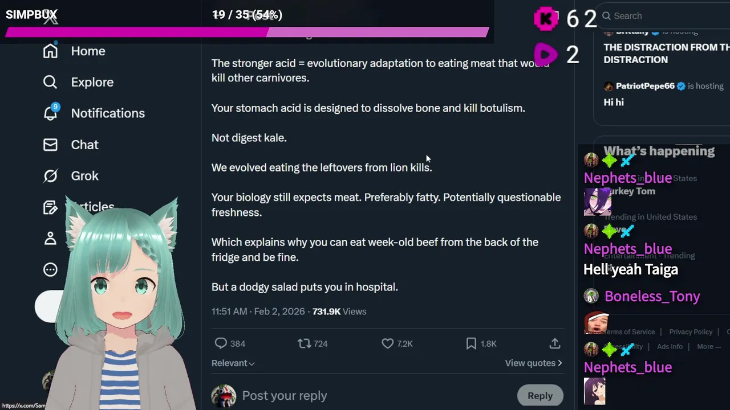Open the Ads info footer link
730x410 pixels.
tap(670, 346)
